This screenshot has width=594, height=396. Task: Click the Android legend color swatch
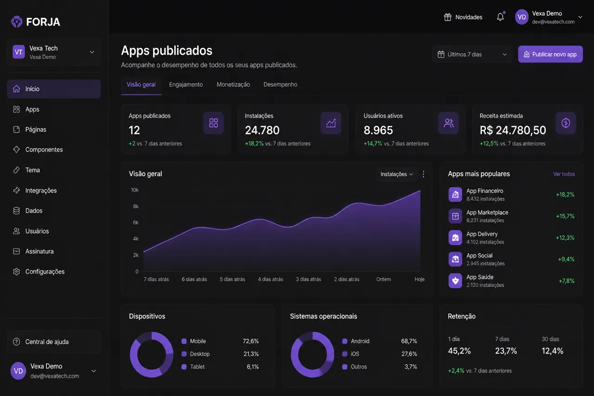point(345,341)
